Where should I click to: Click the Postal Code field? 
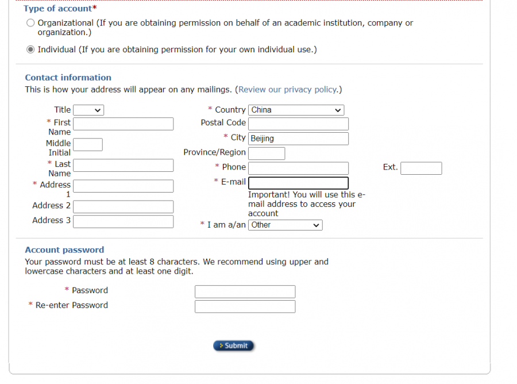298,124
